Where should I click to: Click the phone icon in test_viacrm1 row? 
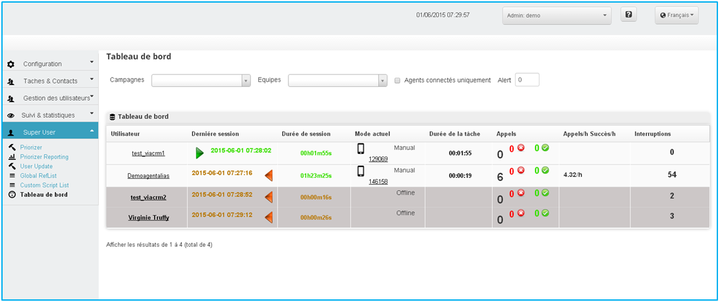[x=360, y=149]
